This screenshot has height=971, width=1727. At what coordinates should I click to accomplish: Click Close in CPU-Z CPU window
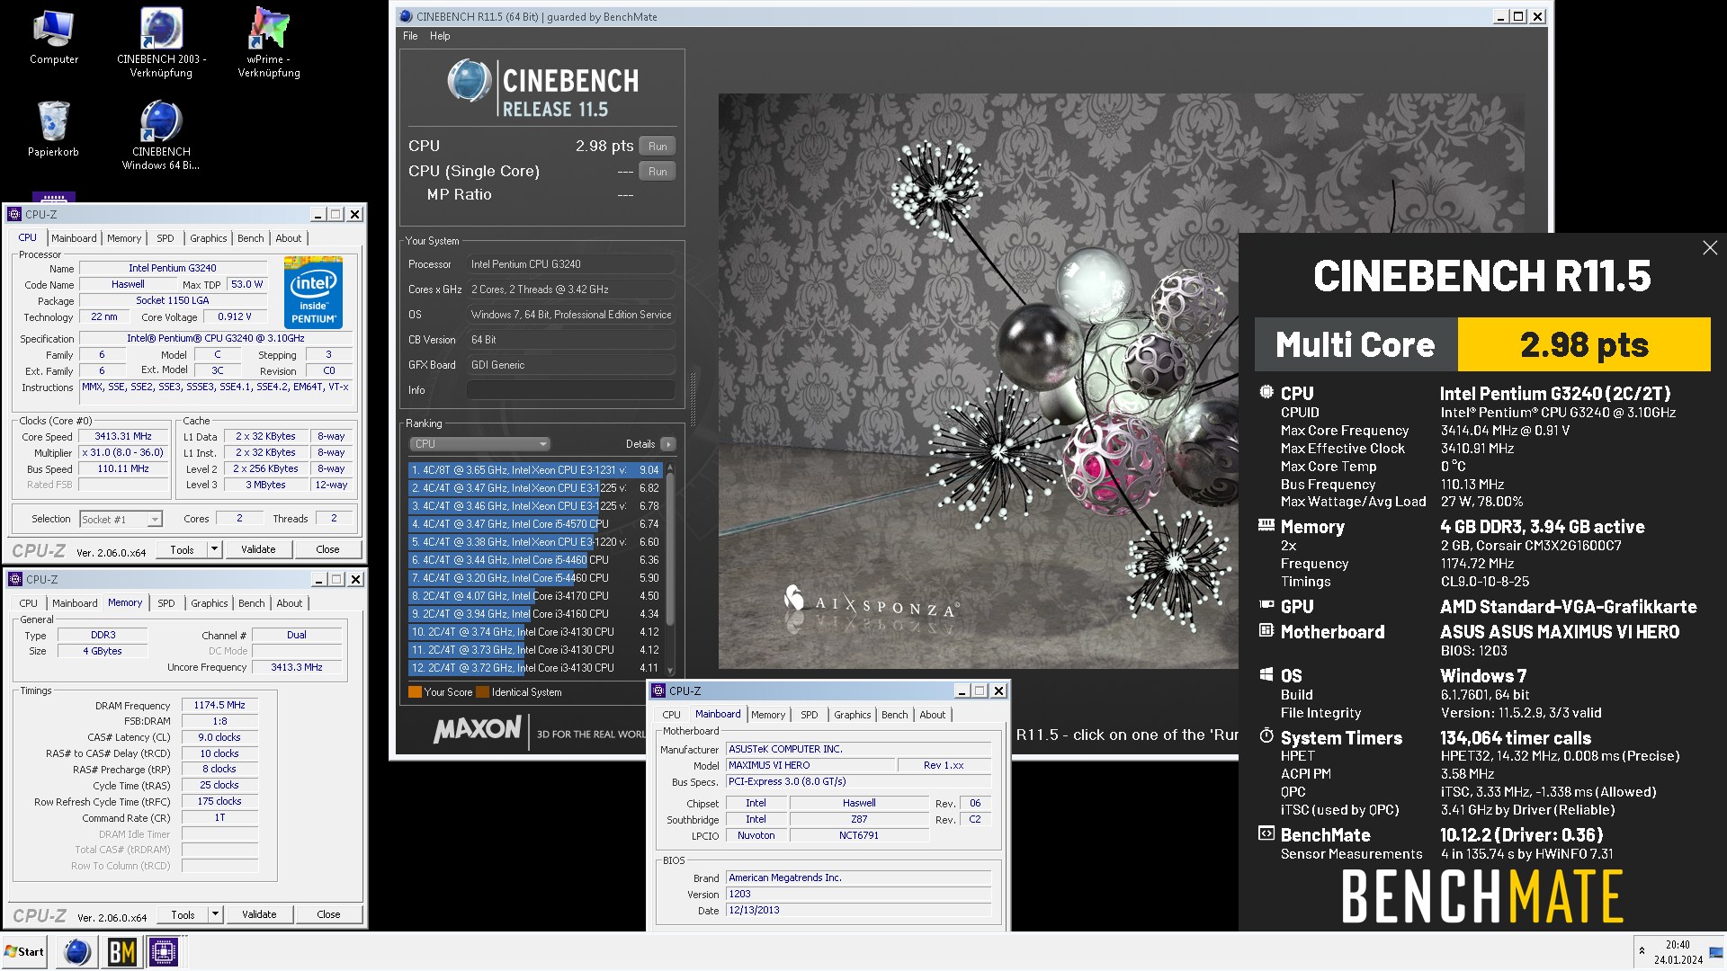click(327, 549)
